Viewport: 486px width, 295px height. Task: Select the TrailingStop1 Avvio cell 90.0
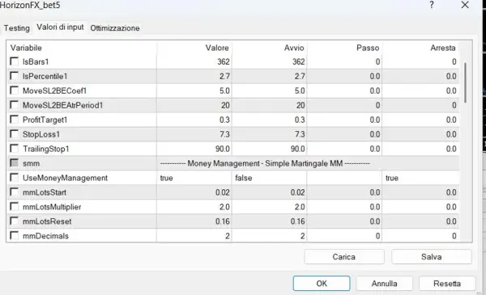(270, 149)
